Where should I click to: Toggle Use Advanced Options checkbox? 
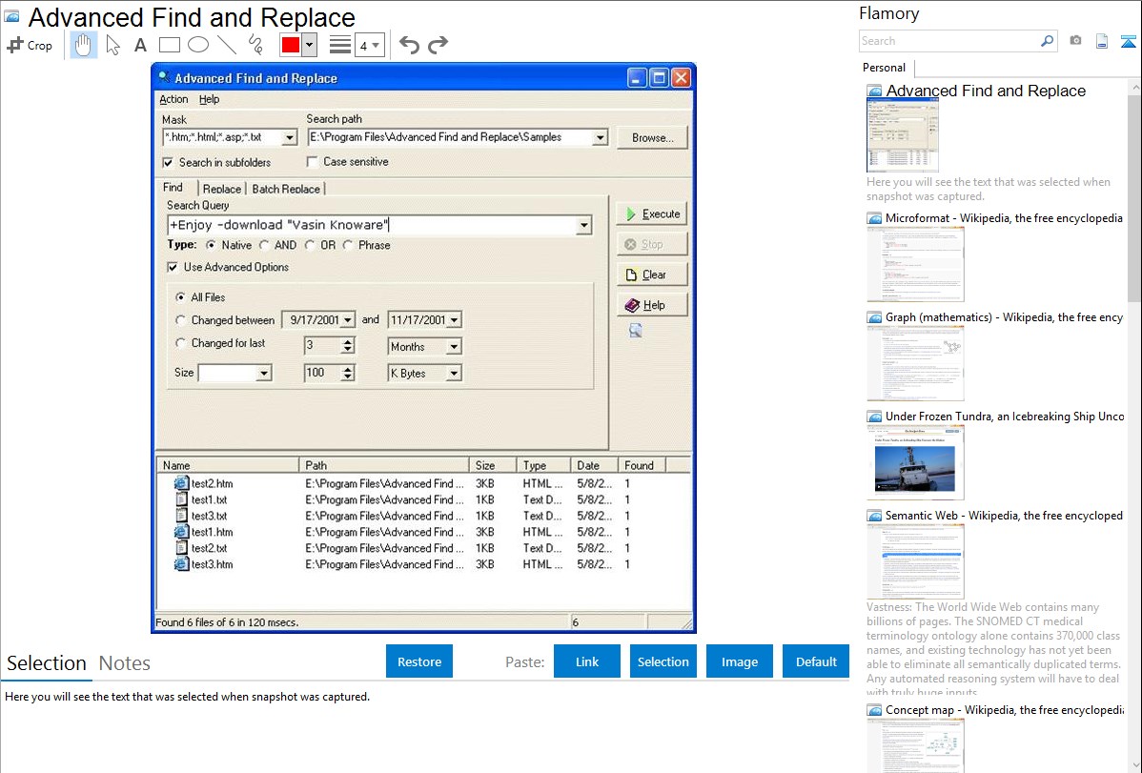coord(173,268)
